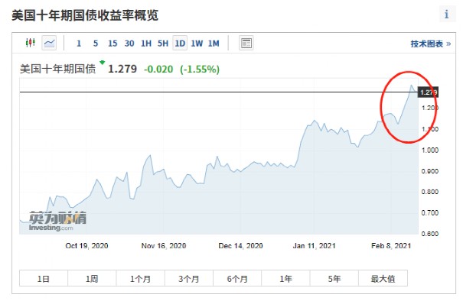
Task: Select the 1M interval
Action: [214, 44]
